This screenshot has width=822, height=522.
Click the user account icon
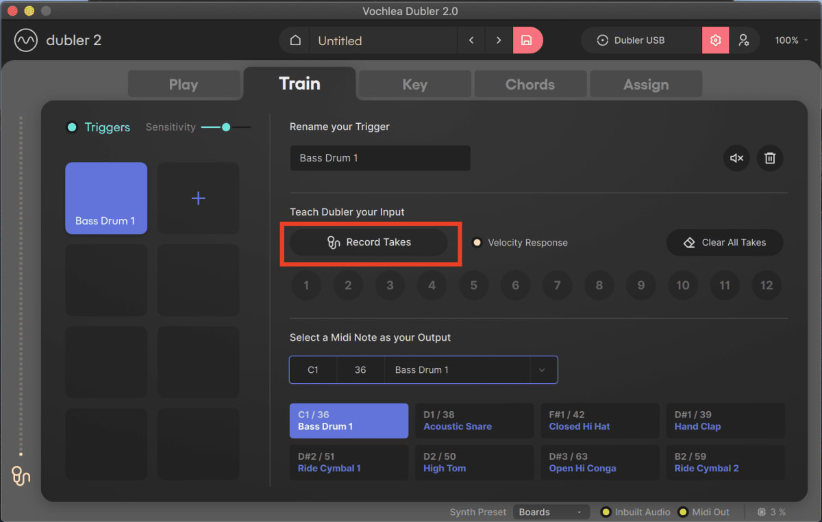(x=745, y=40)
